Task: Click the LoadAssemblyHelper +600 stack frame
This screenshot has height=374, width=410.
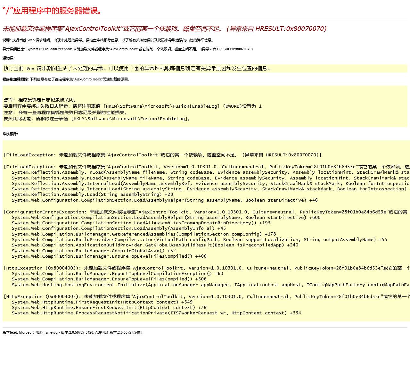Action: coord(166,217)
